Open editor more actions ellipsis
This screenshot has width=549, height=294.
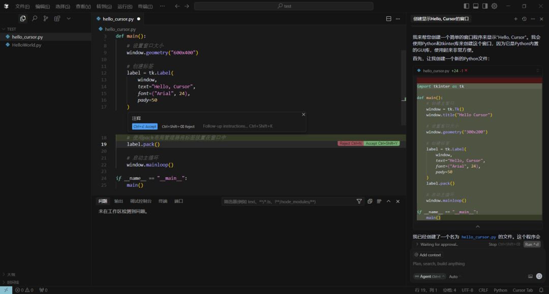pyautogui.click(x=398, y=19)
